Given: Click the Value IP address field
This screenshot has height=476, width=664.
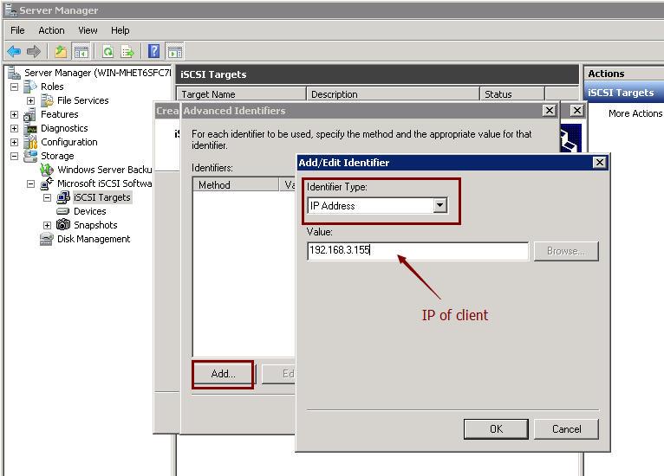Looking at the screenshot, I should pyautogui.click(x=417, y=251).
